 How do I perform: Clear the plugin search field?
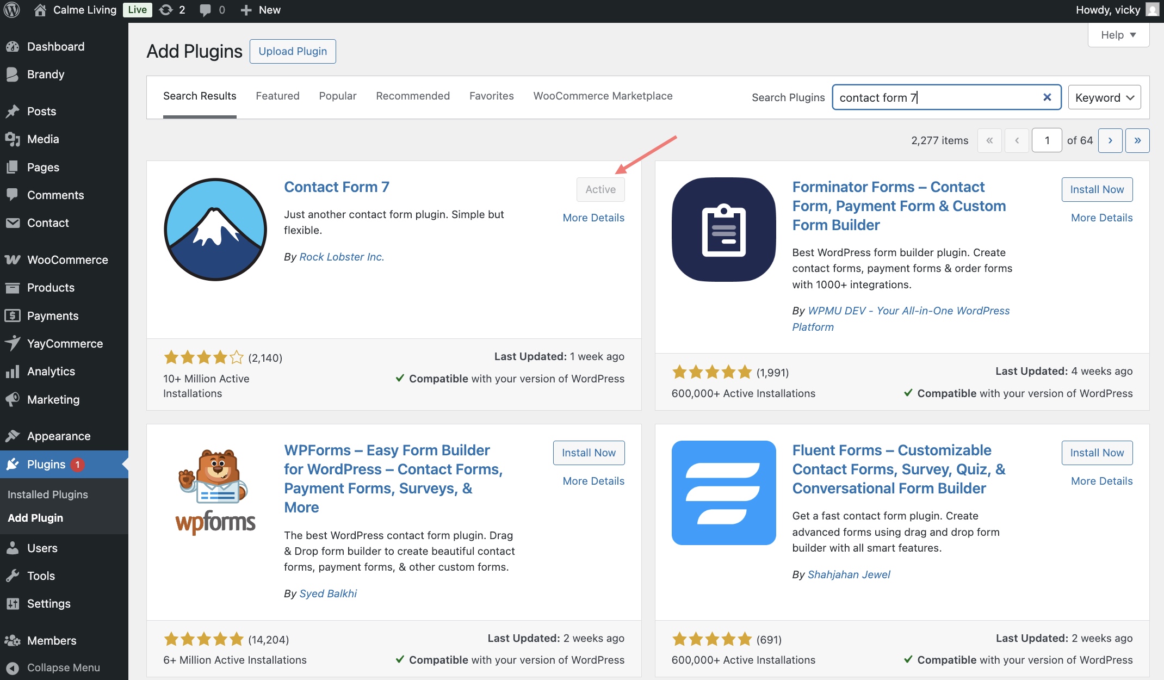pyautogui.click(x=1047, y=97)
